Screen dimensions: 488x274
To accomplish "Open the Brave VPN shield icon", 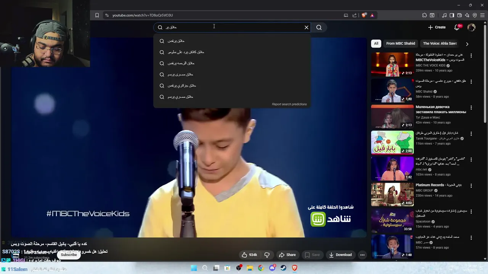I will point(475,15).
